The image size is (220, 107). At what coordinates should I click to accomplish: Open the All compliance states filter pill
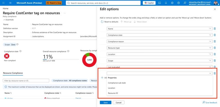coord(70,81)
